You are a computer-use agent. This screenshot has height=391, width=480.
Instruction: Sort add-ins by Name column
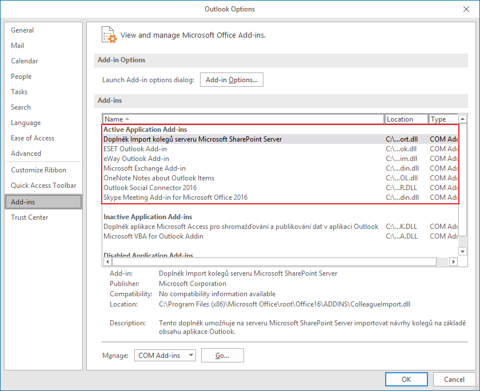pyautogui.click(x=243, y=119)
